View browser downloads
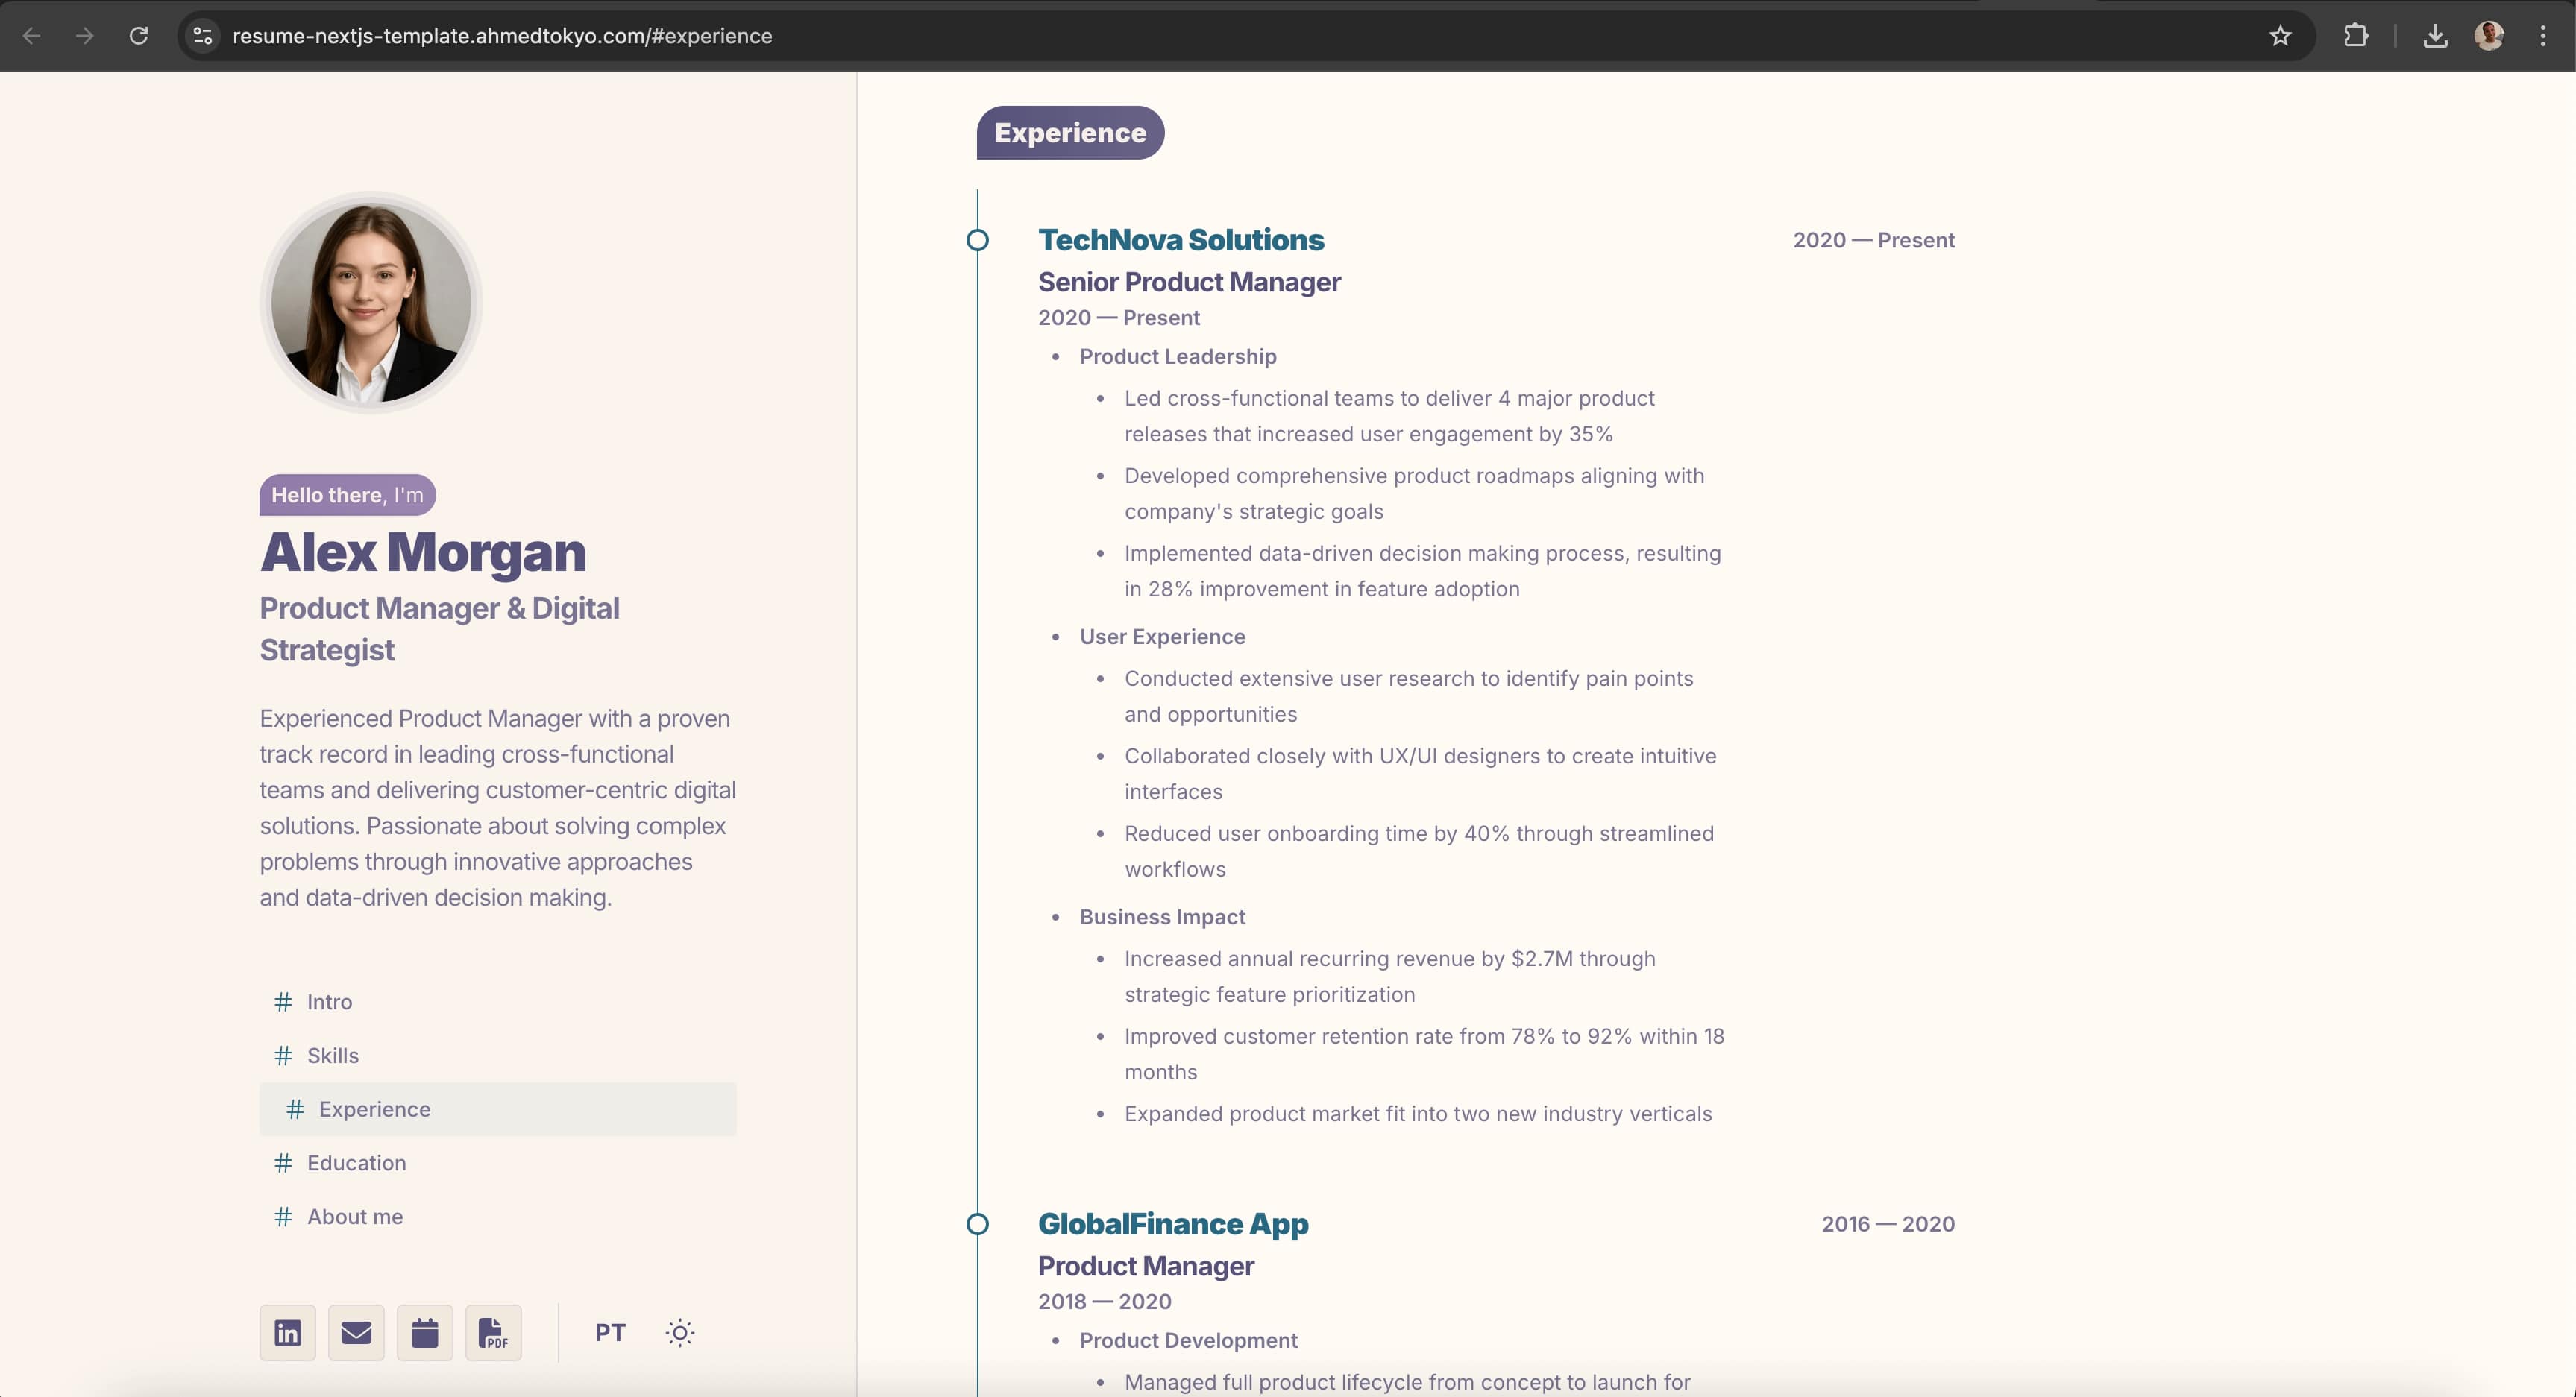 click(x=2436, y=35)
